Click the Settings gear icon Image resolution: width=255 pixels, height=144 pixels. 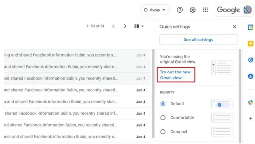click(x=193, y=10)
